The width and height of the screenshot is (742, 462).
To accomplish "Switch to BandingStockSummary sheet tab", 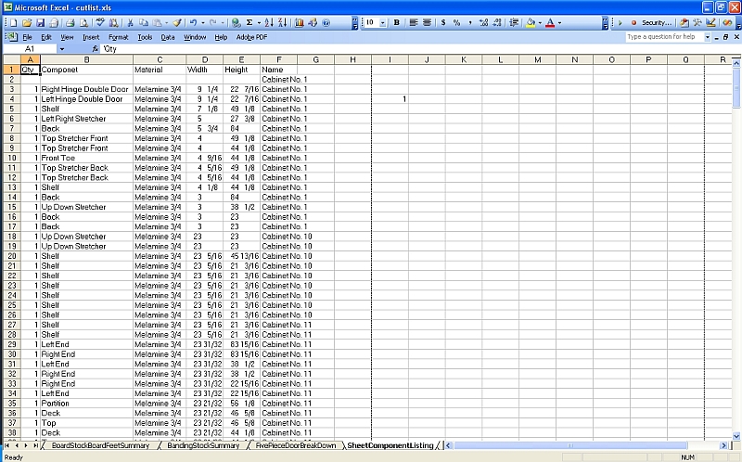I will (x=202, y=446).
